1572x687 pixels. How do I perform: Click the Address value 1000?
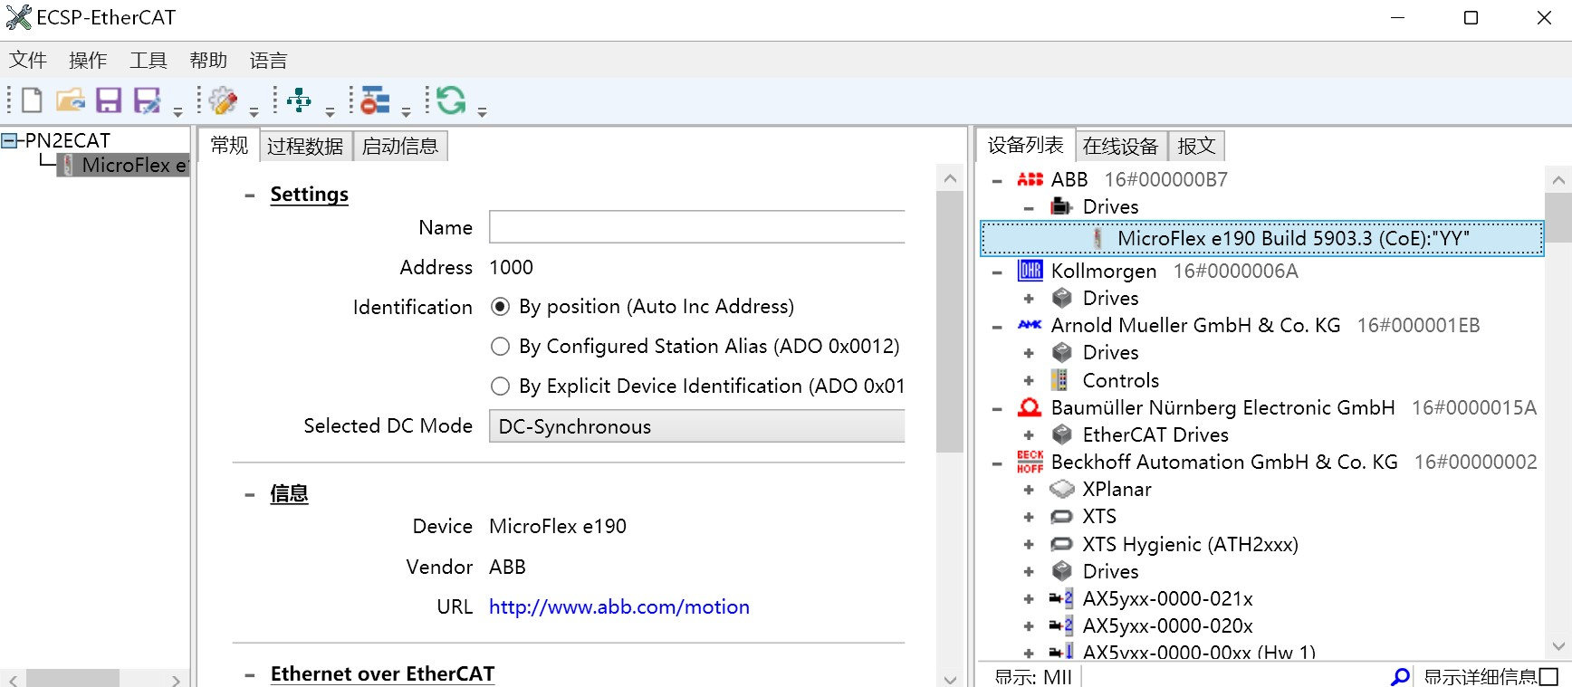[x=512, y=267]
